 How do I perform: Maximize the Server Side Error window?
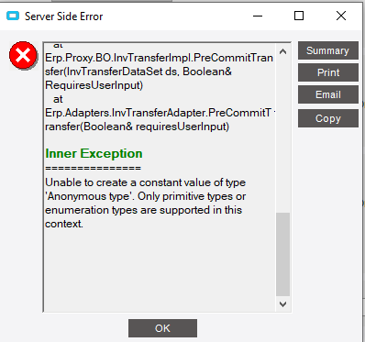[x=299, y=16]
